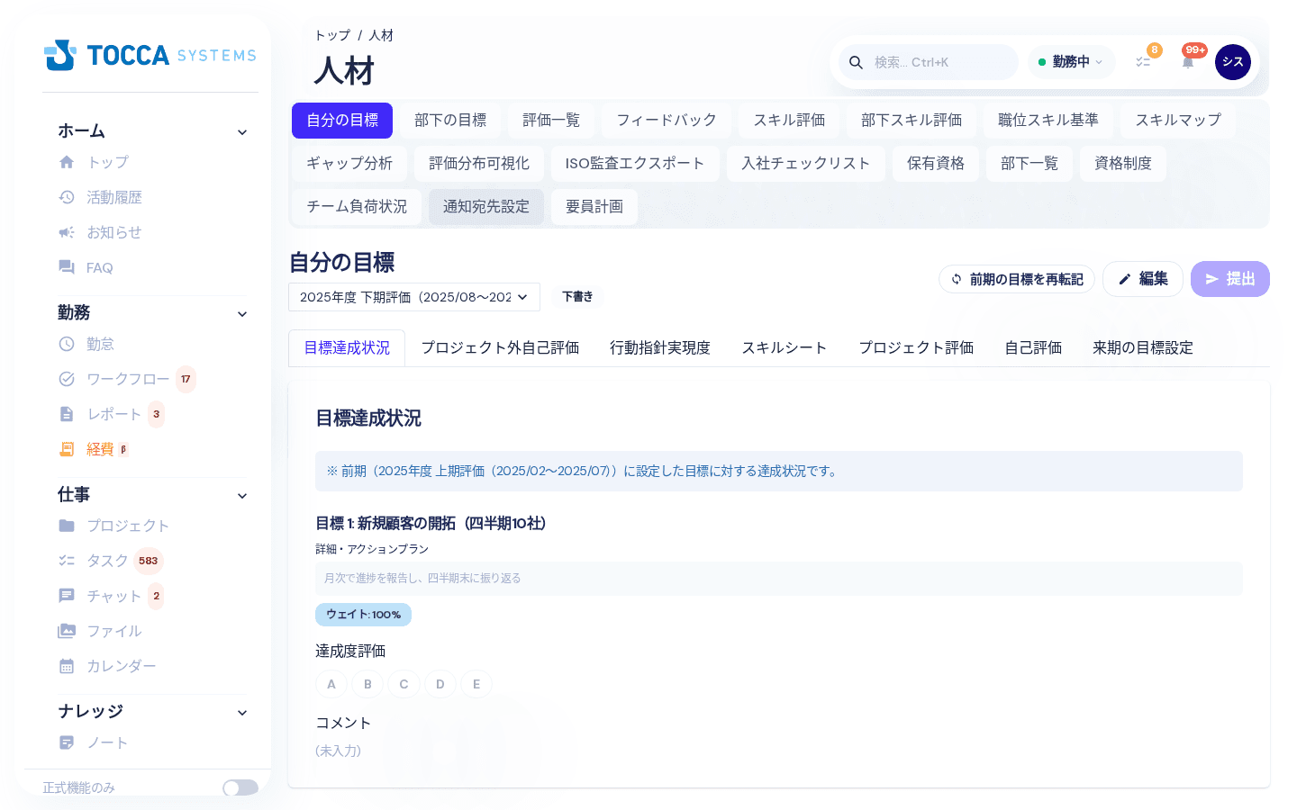
Task: Open 勤務中 status dropdown
Action: tap(1071, 62)
